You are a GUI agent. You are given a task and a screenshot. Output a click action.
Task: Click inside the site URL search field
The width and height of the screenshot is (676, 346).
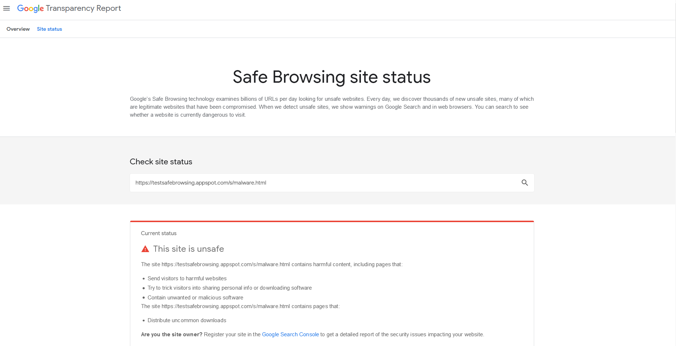(x=325, y=182)
